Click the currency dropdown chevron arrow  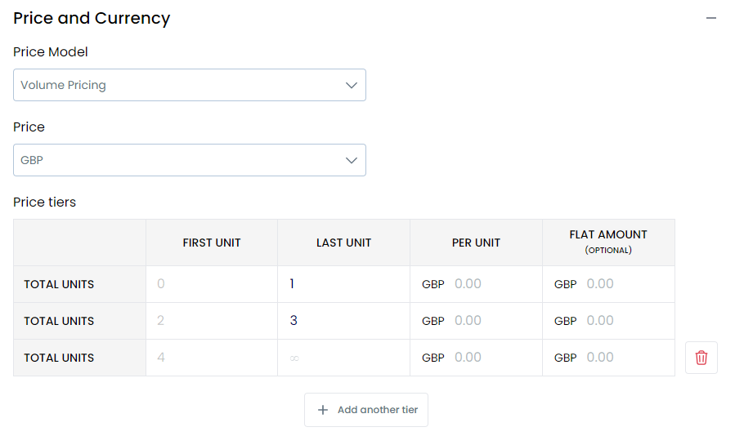(352, 160)
